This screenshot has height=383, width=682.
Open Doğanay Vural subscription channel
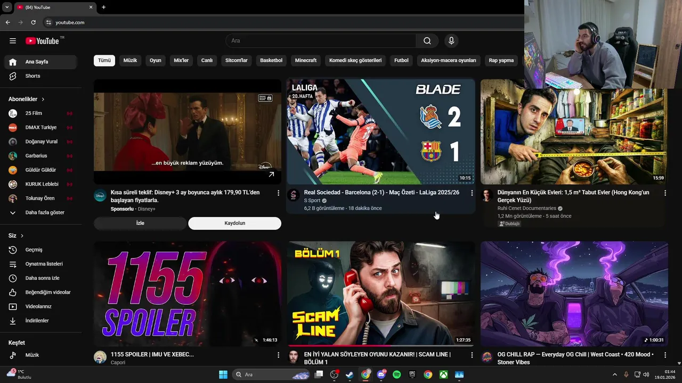tap(40, 141)
